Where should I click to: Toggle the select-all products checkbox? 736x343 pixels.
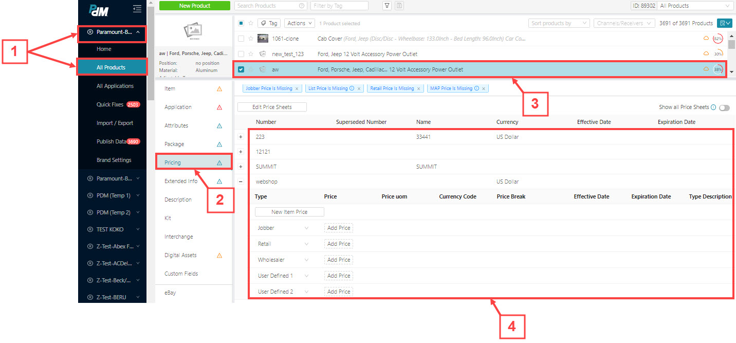tap(241, 23)
